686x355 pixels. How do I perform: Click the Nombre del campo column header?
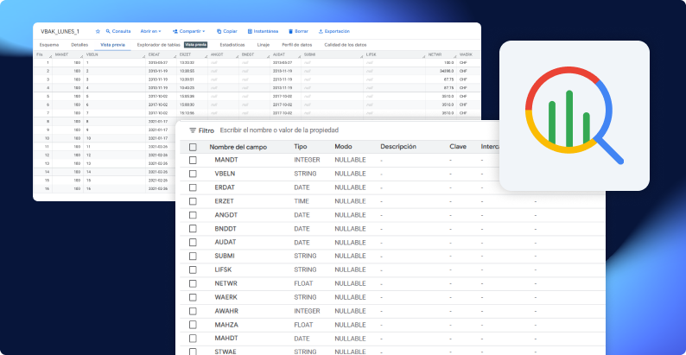click(x=238, y=147)
